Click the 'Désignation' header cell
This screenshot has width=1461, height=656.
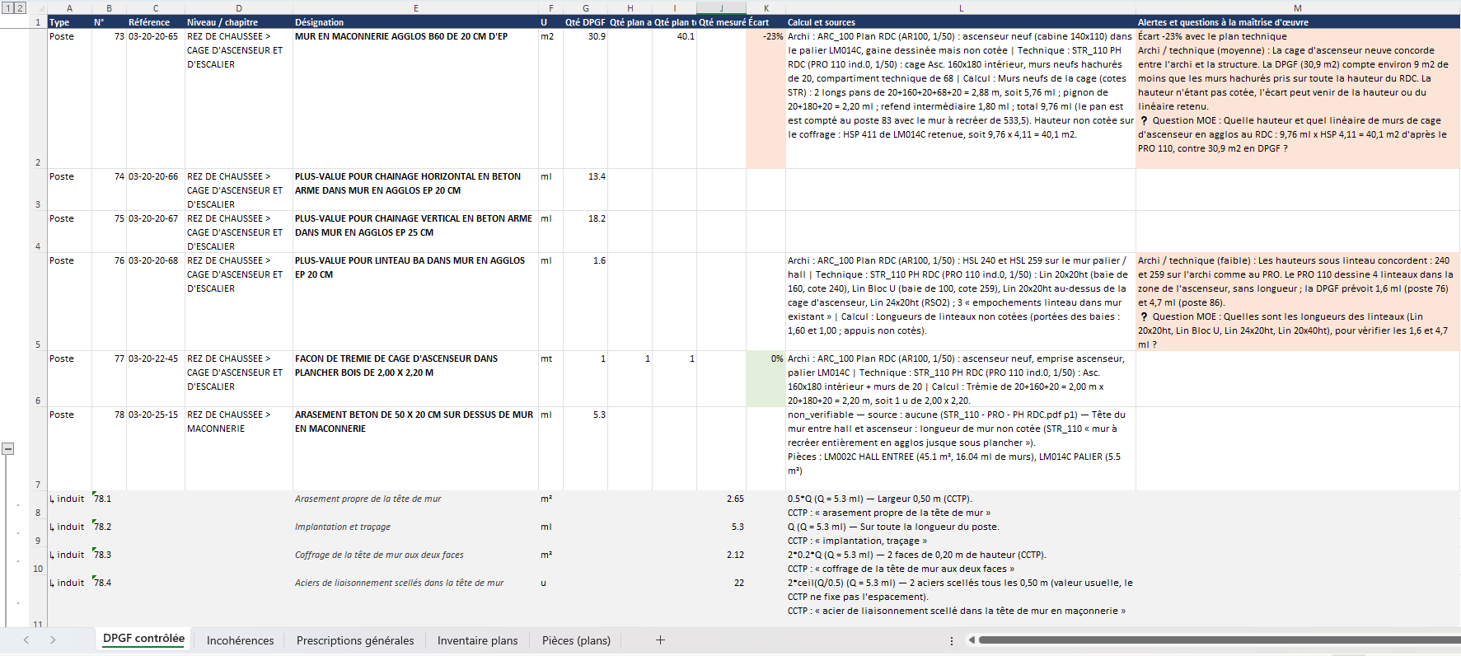tap(415, 22)
